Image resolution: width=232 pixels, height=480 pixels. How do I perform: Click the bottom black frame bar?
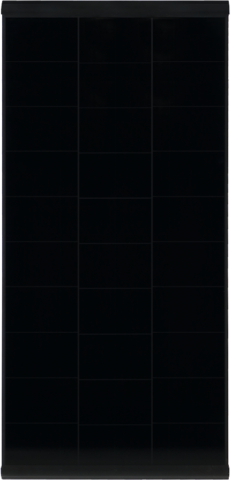(x=115, y=472)
